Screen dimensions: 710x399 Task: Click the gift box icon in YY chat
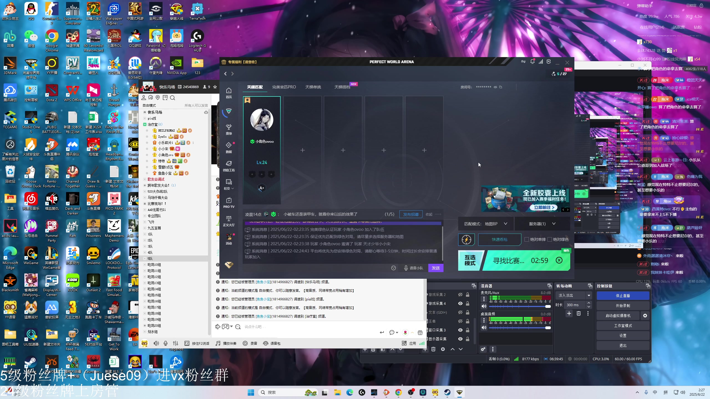click(x=420, y=332)
